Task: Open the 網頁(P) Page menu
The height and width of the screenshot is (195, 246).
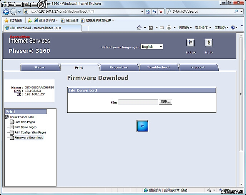Action: pyautogui.click(x=185, y=28)
